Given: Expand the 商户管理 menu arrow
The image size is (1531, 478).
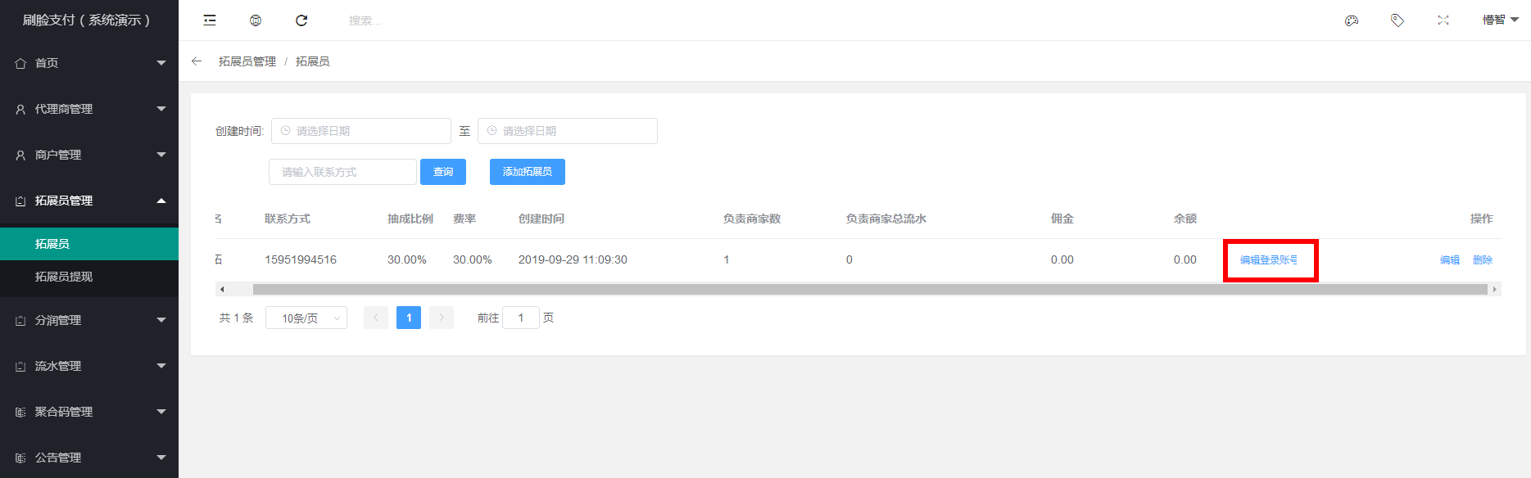Looking at the screenshot, I should pos(161,155).
